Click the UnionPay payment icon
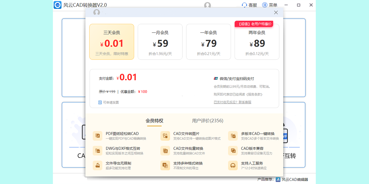369x184 pixels. 216,79
